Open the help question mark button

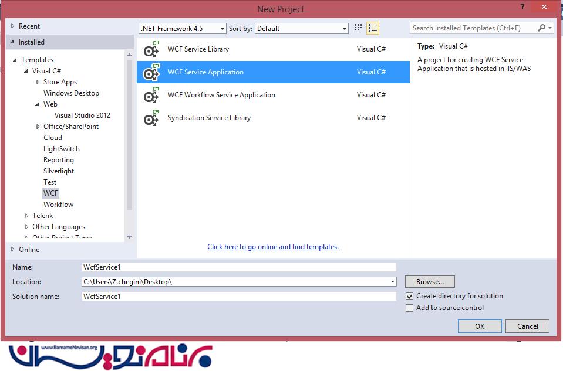tap(522, 6)
